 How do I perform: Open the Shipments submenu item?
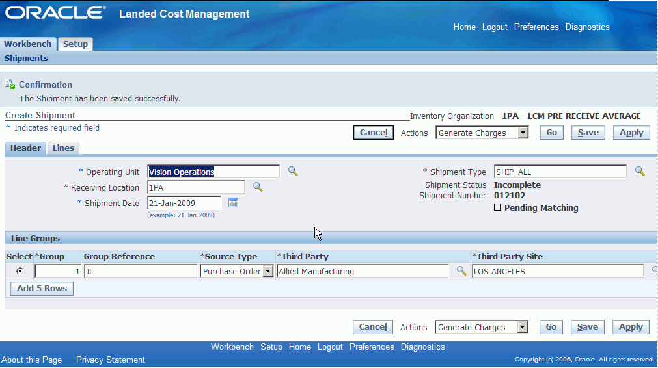[26, 59]
